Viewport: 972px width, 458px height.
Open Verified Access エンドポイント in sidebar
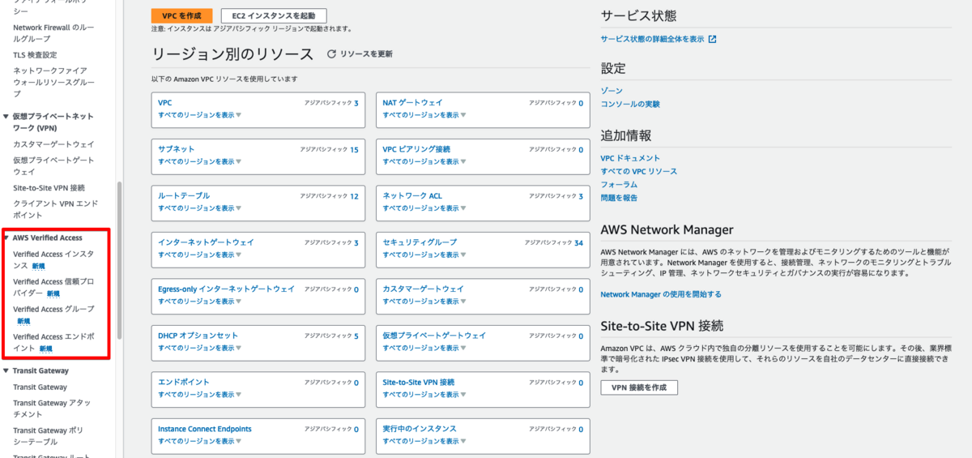click(x=53, y=342)
